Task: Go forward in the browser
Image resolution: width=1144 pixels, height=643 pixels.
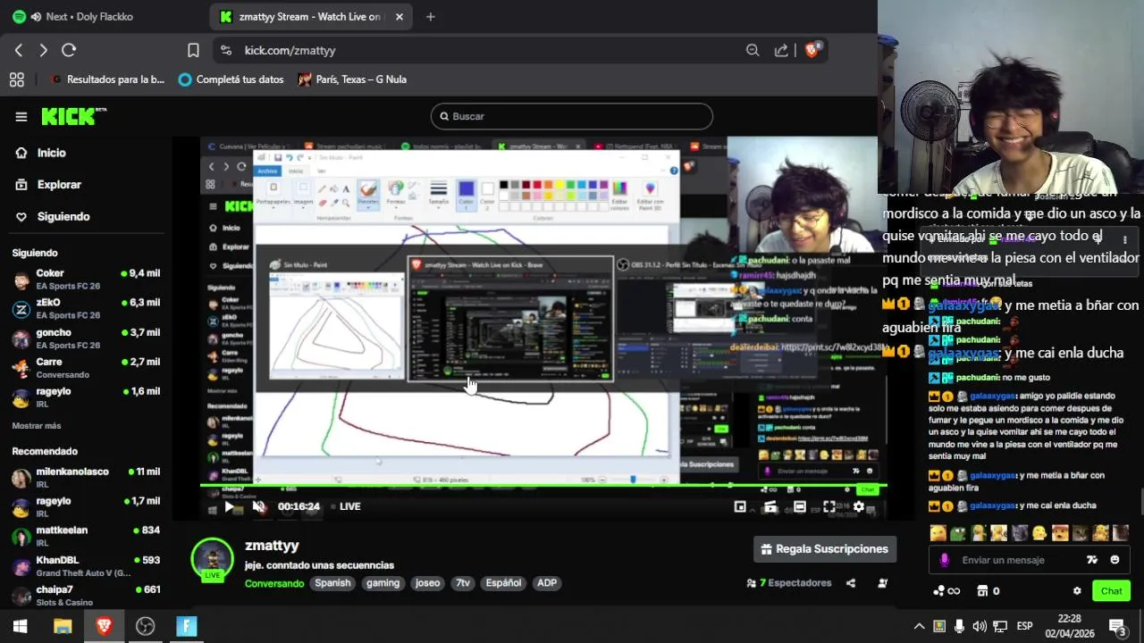Action: click(43, 51)
